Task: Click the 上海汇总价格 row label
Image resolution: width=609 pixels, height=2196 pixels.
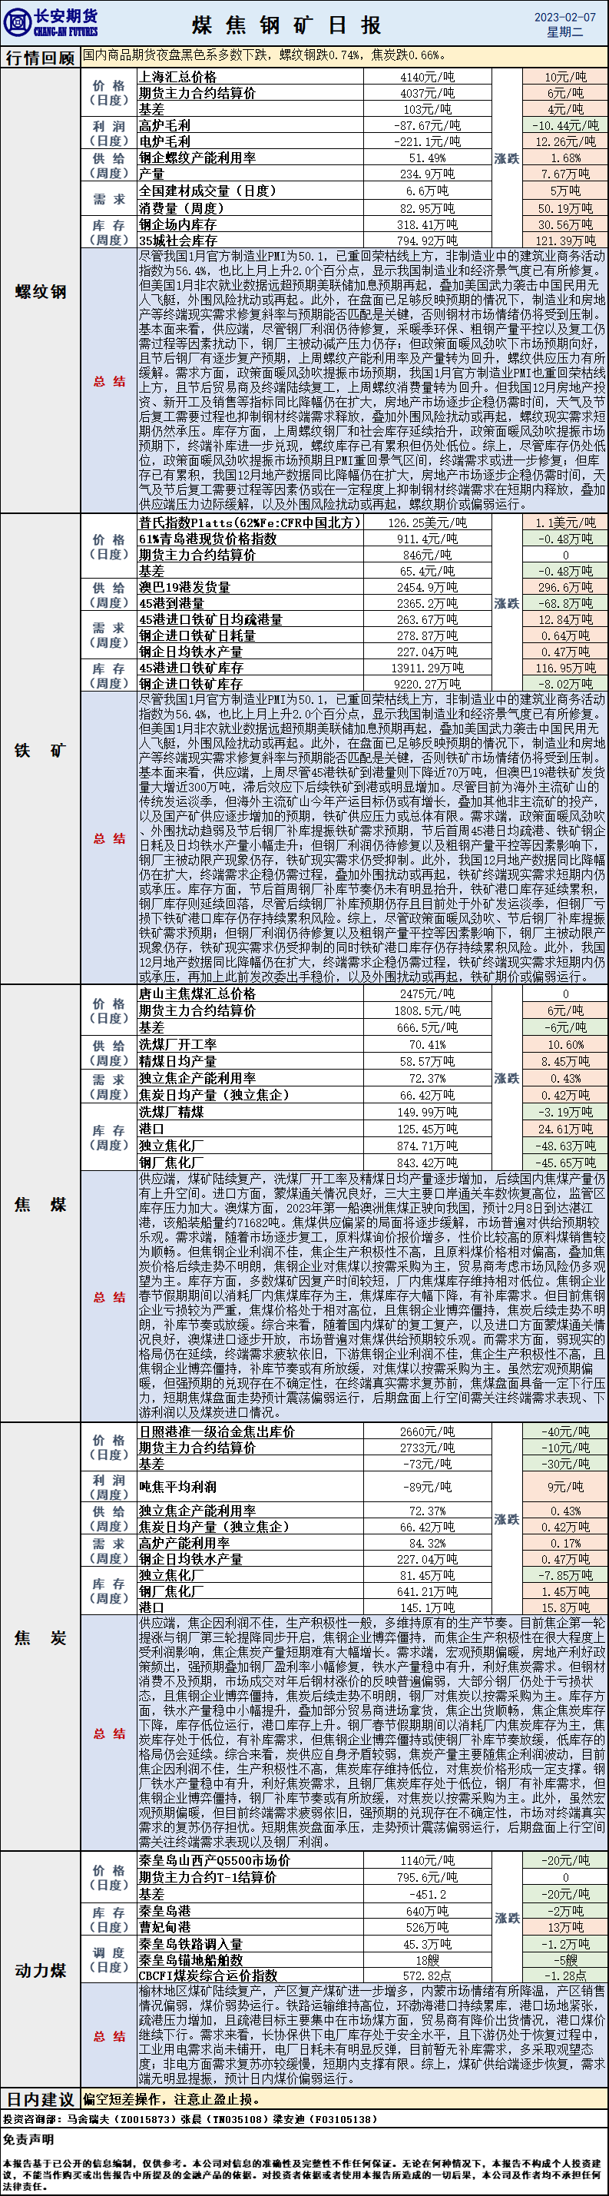Action: coord(177,77)
